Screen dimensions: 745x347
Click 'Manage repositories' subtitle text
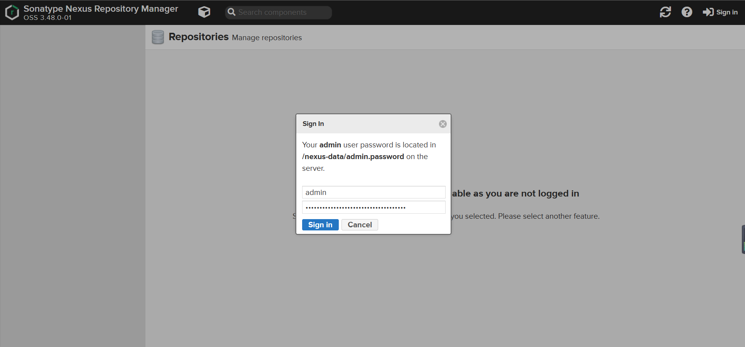(267, 37)
